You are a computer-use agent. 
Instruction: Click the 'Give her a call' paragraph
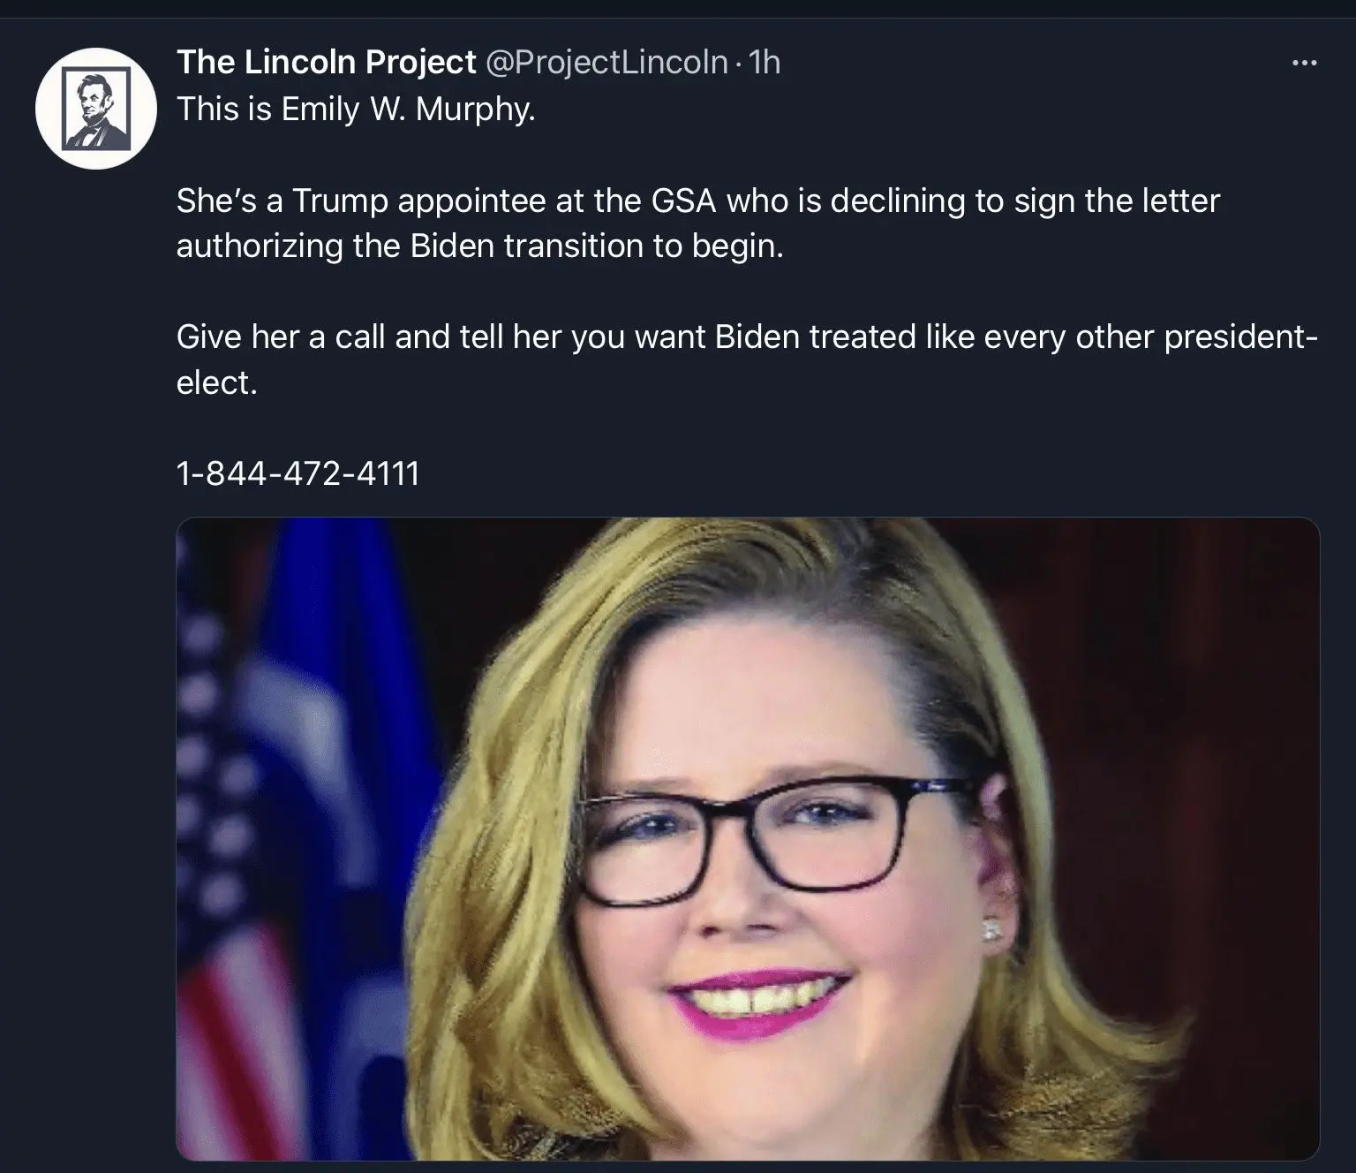point(747,359)
